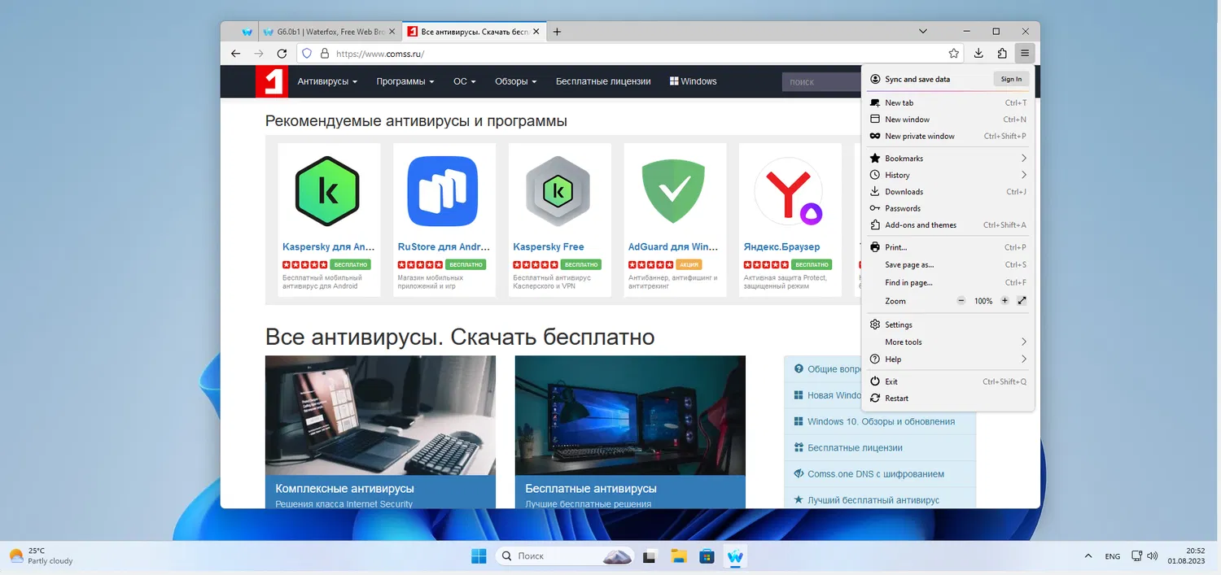Open File Explorer from the taskbar
Screen dimensions: 1221x575
[x=678, y=556]
